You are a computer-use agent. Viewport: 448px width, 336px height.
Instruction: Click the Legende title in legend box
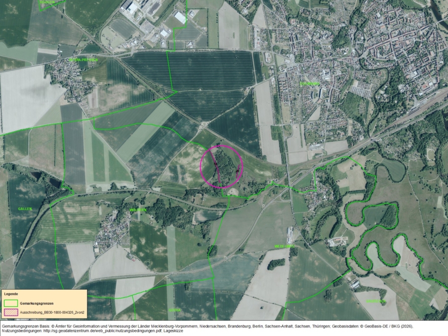point(10,294)
